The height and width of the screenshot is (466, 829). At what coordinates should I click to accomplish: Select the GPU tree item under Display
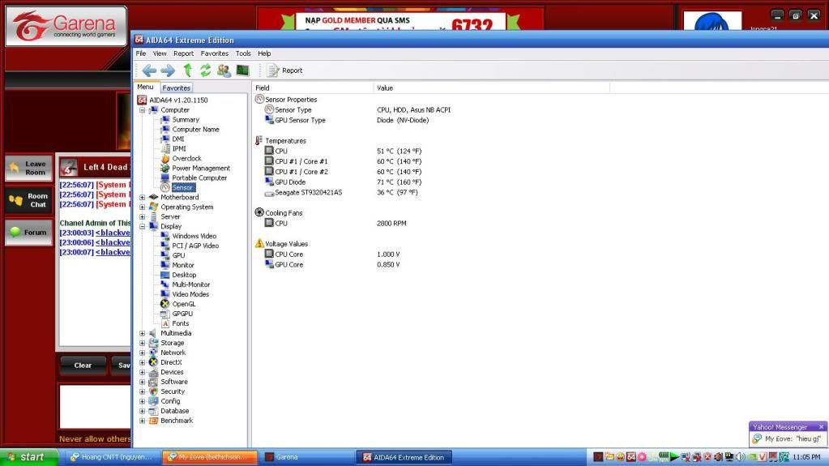179,255
